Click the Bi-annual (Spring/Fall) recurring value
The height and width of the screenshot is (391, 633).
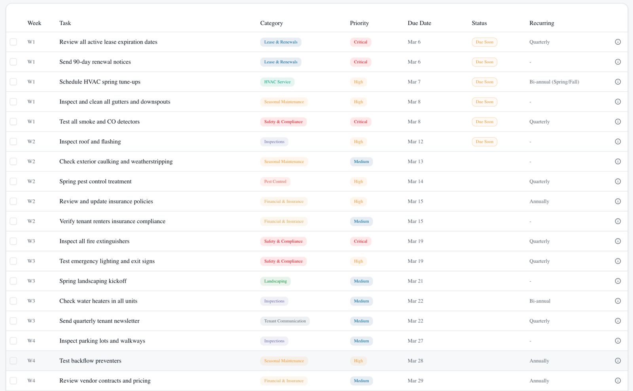[554, 82]
